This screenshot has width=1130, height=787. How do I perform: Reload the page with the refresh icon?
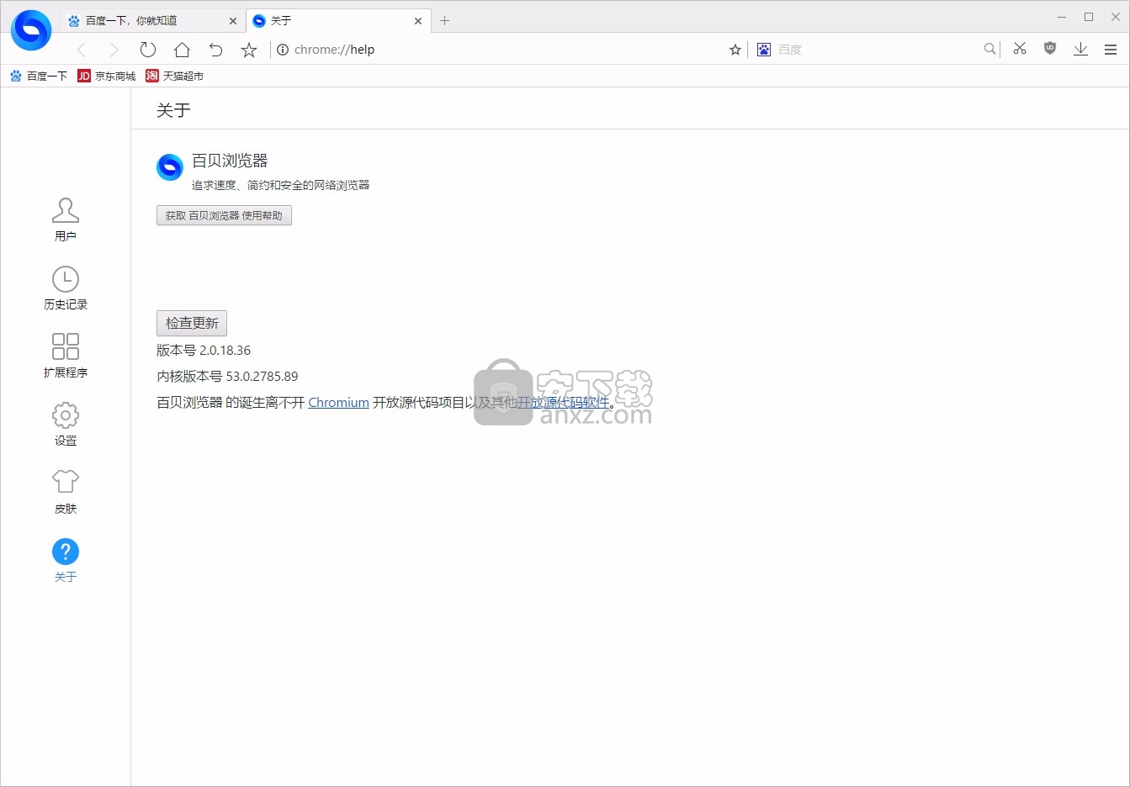coord(148,50)
